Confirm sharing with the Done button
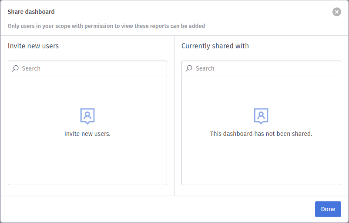This screenshot has height=223, width=349. (x=328, y=209)
